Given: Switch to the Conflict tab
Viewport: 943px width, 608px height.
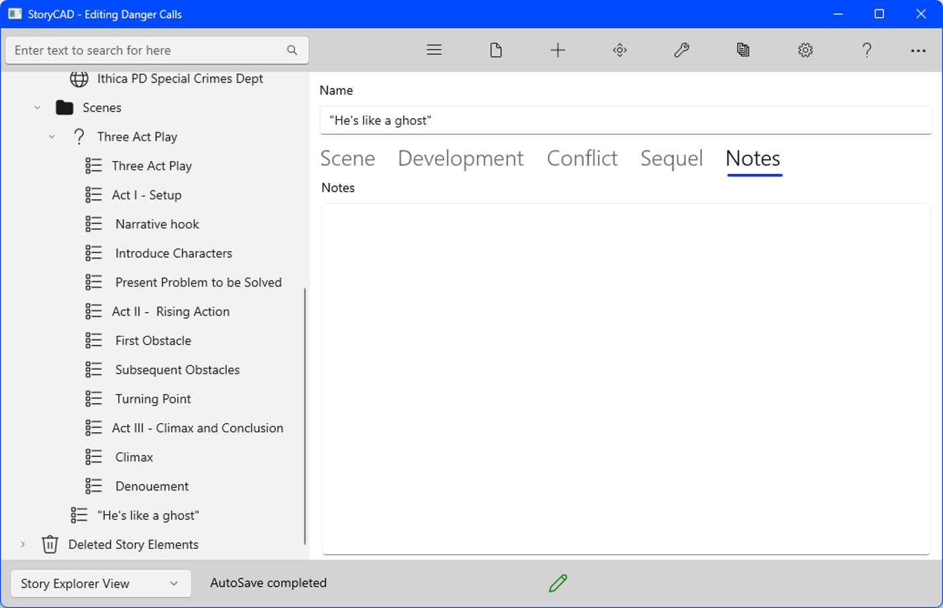Looking at the screenshot, I should (582, 158).
